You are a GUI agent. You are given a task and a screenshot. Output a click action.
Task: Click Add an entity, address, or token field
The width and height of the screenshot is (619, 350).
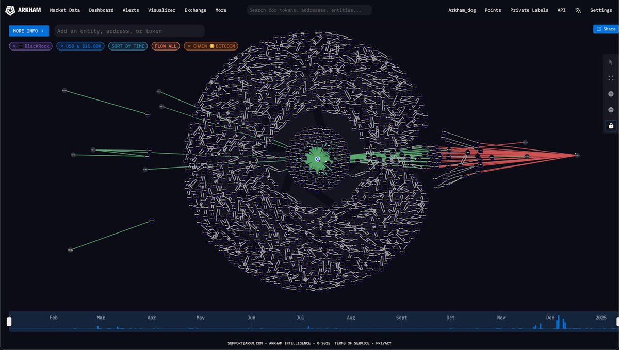click(129, 31)
